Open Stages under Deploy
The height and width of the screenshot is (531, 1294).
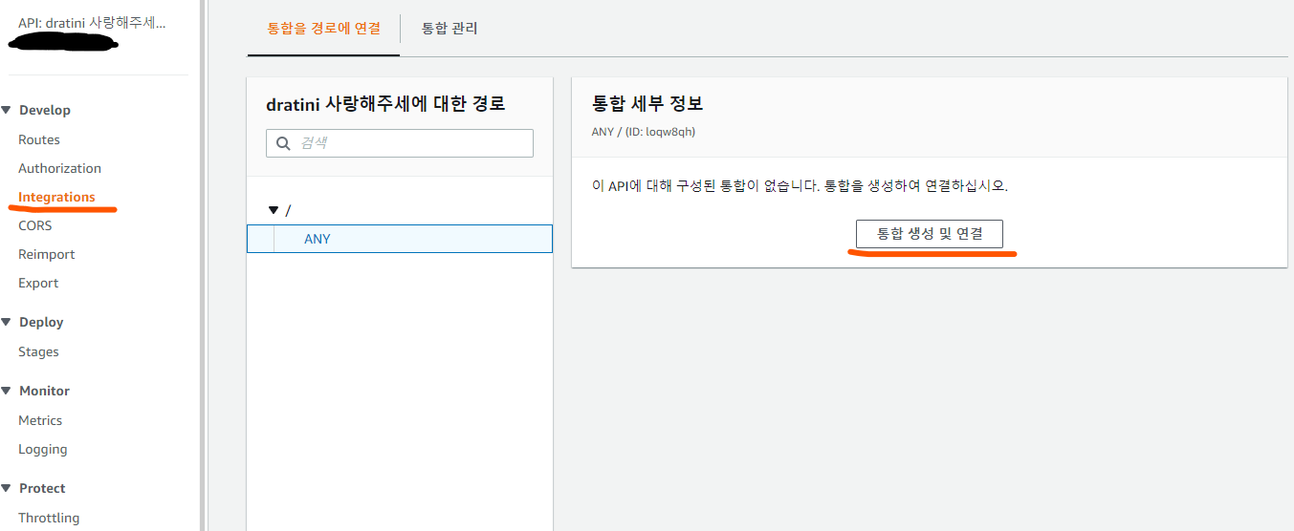[38, 351]
